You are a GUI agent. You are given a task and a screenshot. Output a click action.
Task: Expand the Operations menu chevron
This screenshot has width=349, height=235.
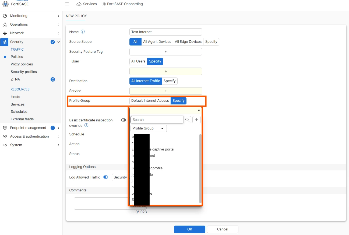tap(58, 24)
